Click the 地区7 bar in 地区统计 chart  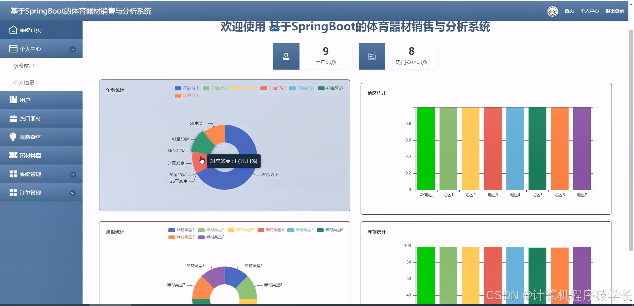[x=582, y=148]
